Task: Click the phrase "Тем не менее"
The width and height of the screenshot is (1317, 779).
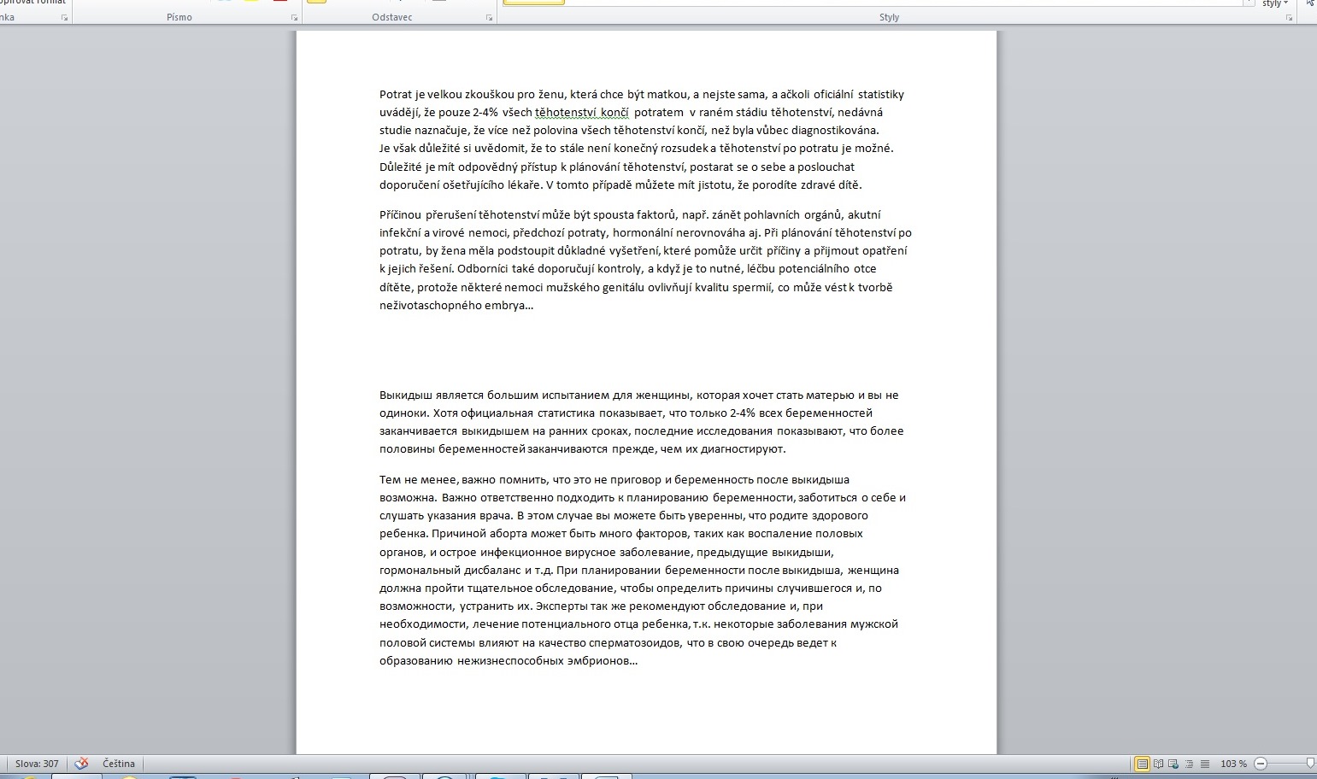Action: tap(419, 480)
